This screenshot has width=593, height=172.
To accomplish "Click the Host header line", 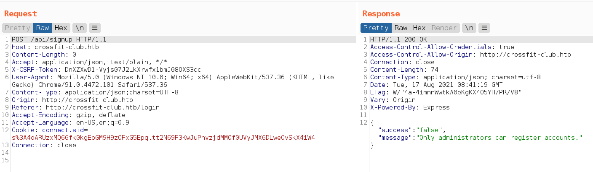I will pyautogui.click(x=51, y=47).
